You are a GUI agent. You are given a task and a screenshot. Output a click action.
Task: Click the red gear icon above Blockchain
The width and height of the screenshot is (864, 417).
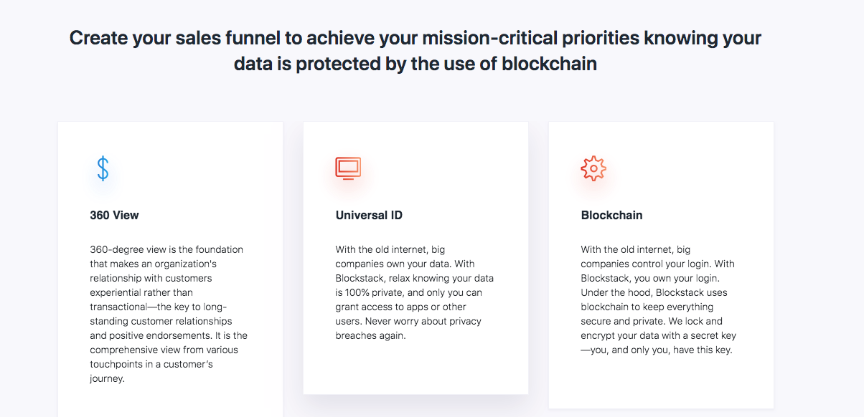(x=593, y=168)
